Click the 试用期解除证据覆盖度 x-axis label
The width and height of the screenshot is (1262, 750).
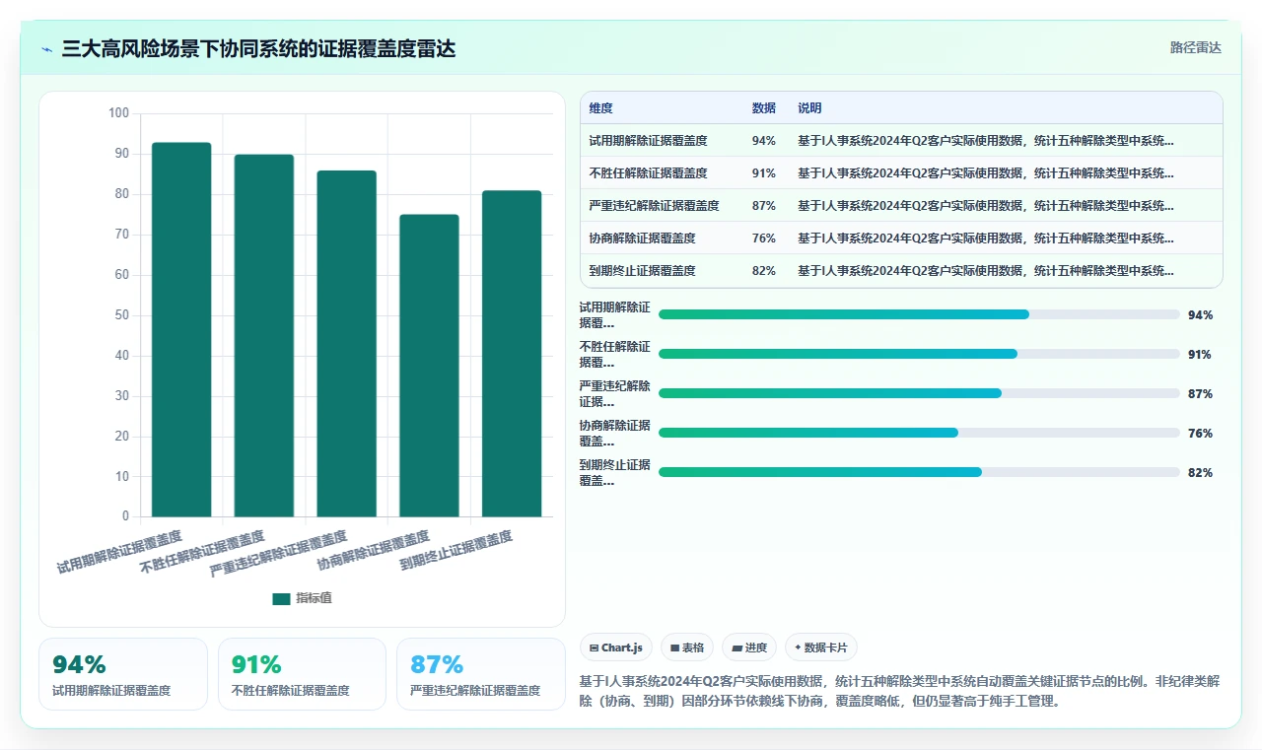(x=119, y=552)
